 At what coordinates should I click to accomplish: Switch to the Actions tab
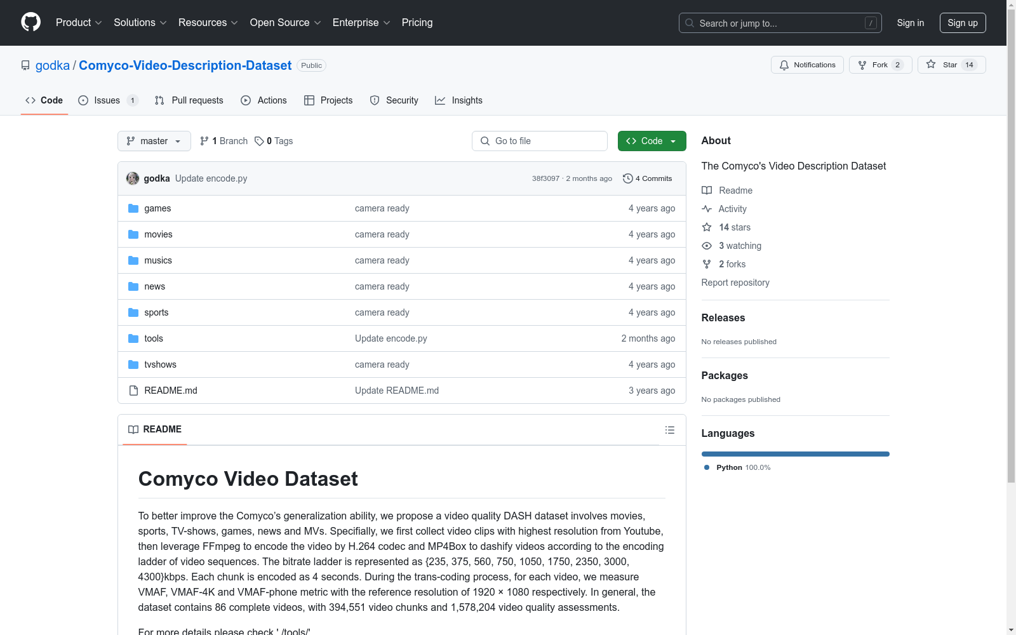[264, 100]
